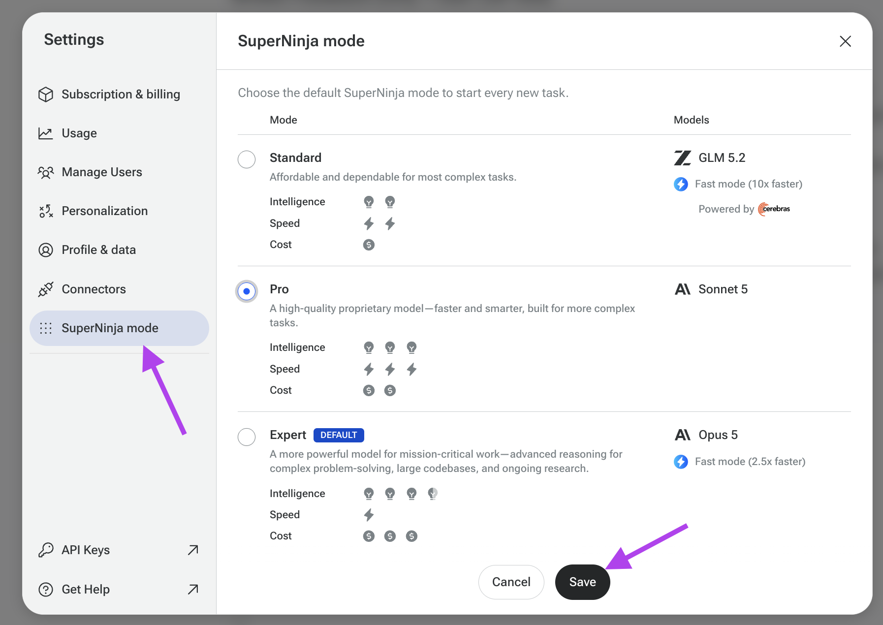
Task: Save the SuperNinja mode selection
Action: (x=583, y=582)
